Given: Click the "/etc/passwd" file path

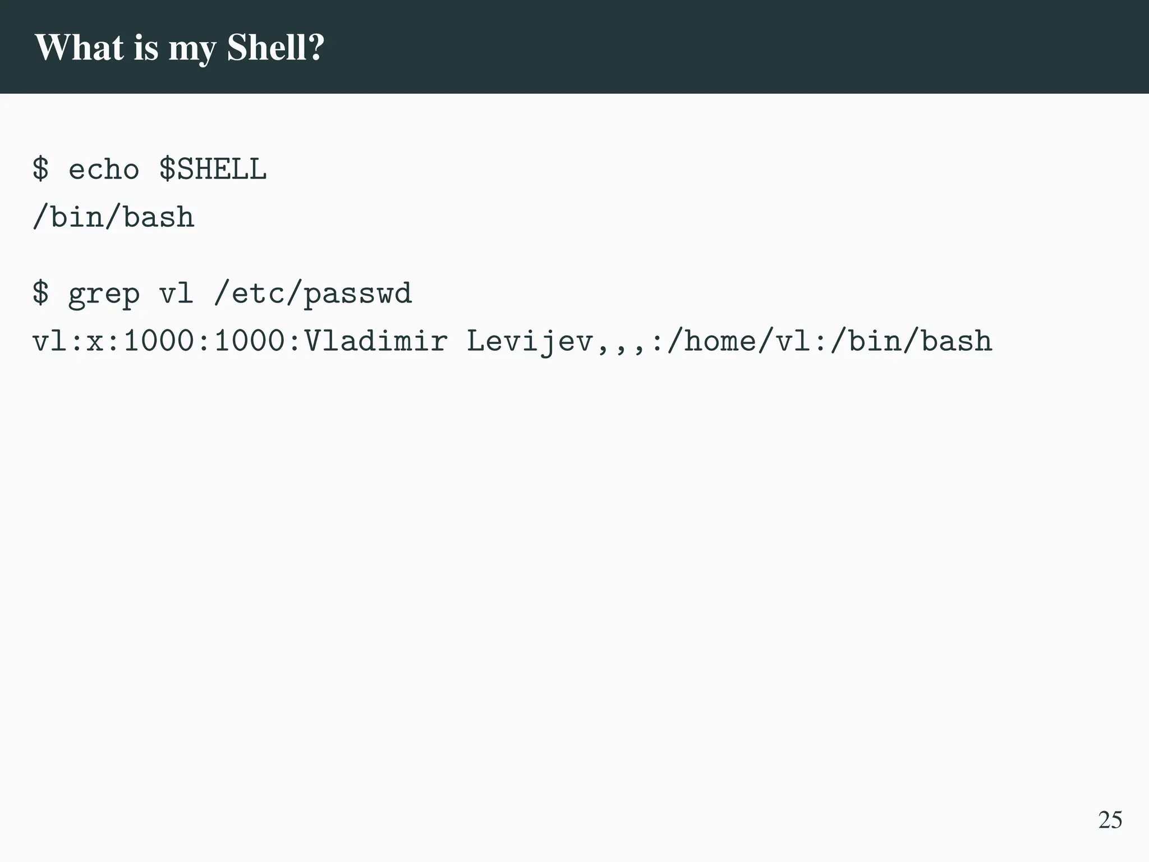Looking at the screenshot, I should point(313,294).
